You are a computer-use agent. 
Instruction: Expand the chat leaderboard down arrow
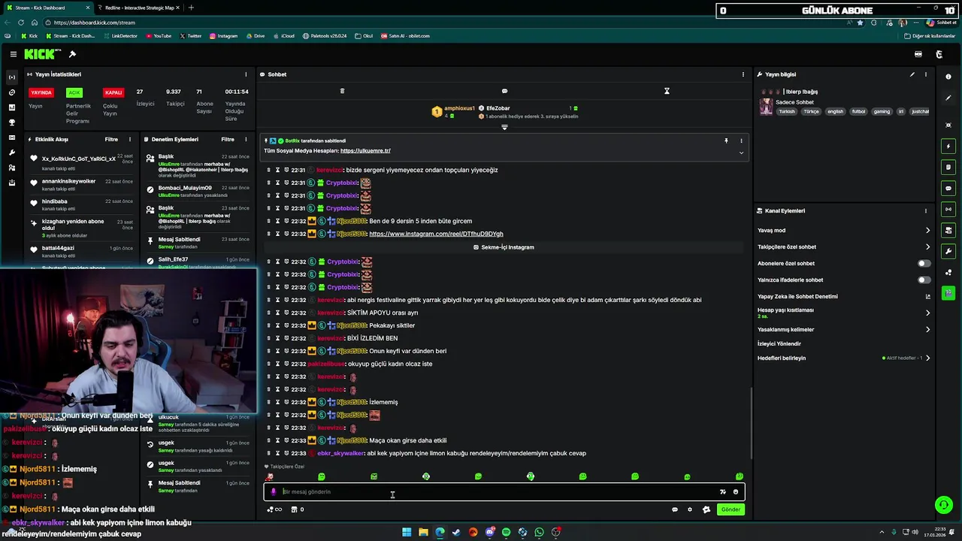[x=504, y=127]
